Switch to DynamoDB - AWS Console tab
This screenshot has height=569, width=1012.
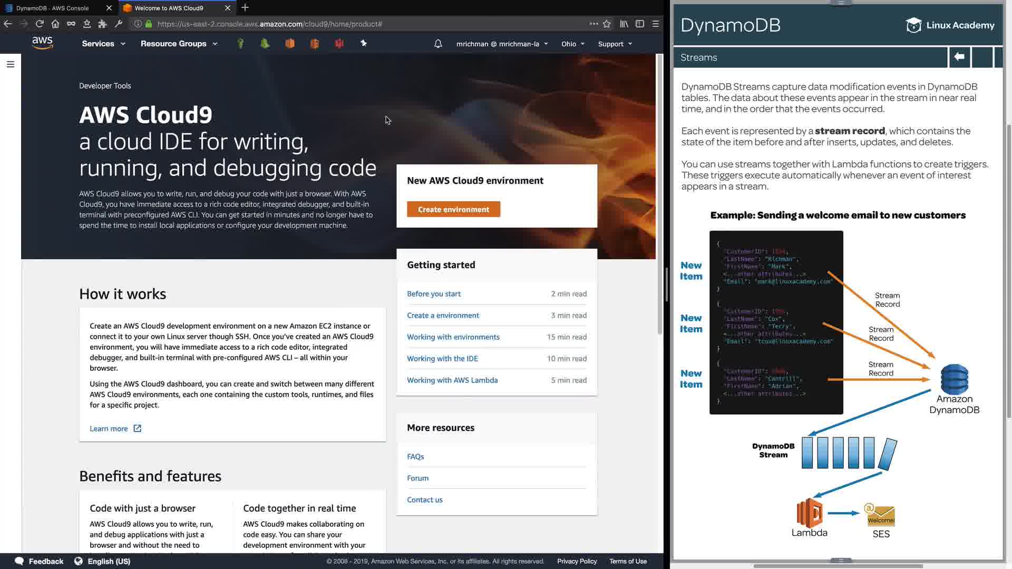[x=53, y=8]
